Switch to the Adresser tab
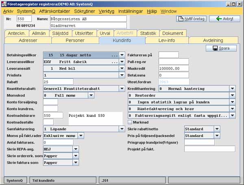The height and width of the screenshot is (185, 244). 28,40
